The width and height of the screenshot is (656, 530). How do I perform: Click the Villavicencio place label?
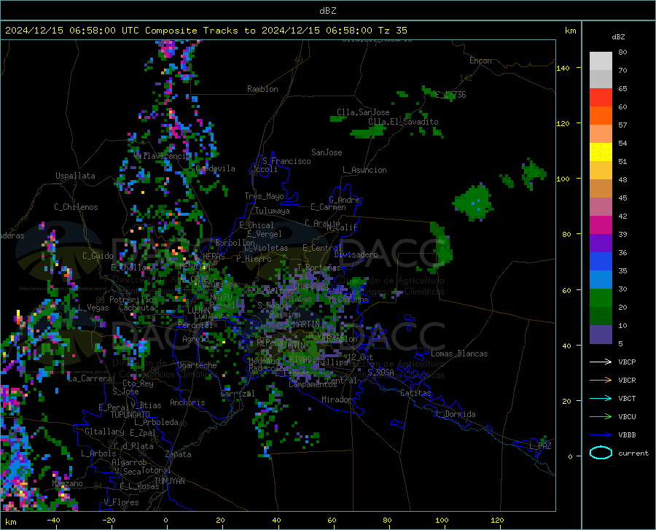click(163, 156)
